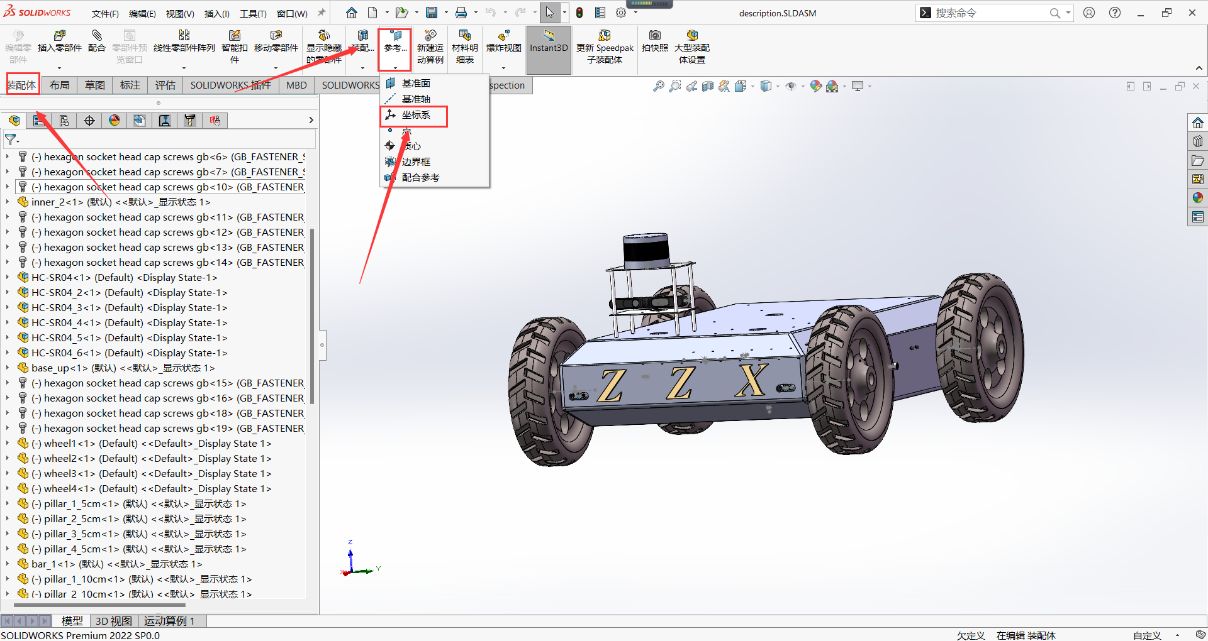Toggle Instant3D mode off
Image resolution: width=1208 pixels, height=641 pixels.
point(548,43)
